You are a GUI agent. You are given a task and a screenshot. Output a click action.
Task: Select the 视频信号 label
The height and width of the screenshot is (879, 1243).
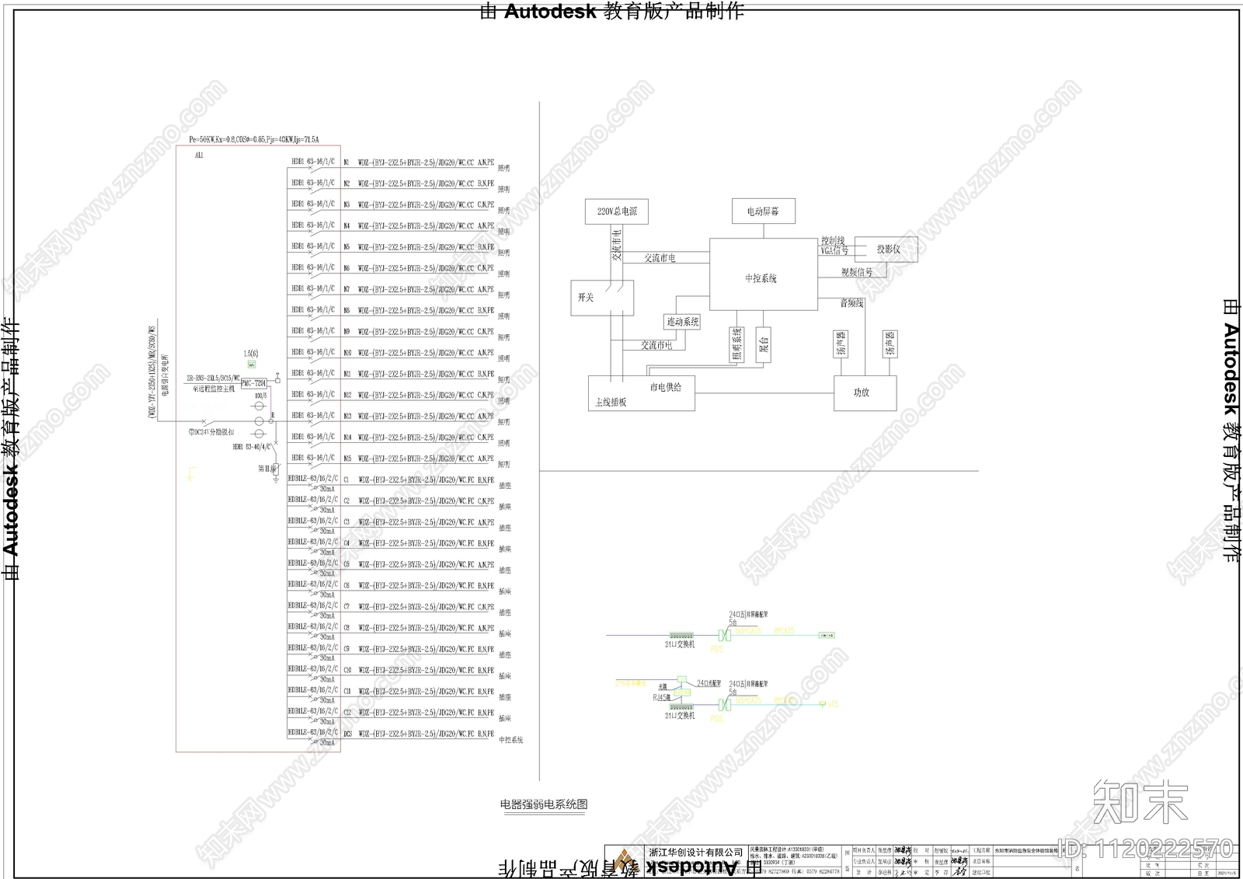coord(857,272)
